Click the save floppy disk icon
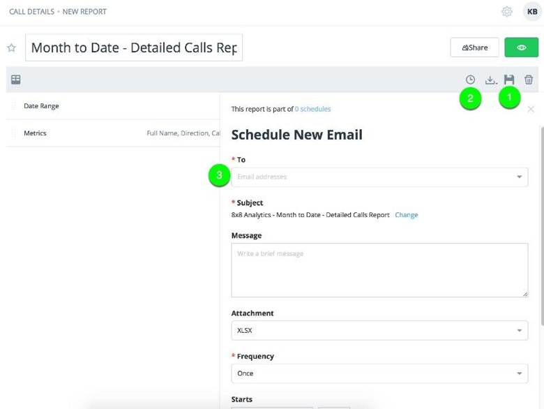 pyautogui.click(x=509, y=80)
